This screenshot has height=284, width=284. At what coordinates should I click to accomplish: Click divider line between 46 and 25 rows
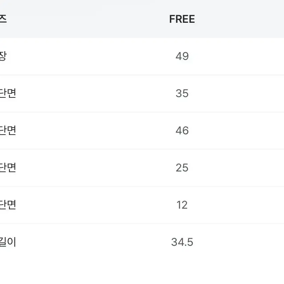point(142,149)
